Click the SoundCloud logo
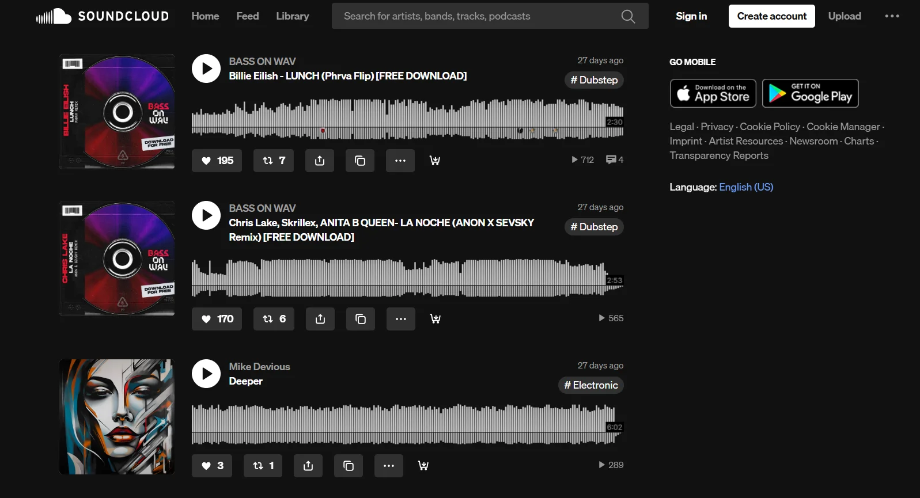 pos(103,16)
